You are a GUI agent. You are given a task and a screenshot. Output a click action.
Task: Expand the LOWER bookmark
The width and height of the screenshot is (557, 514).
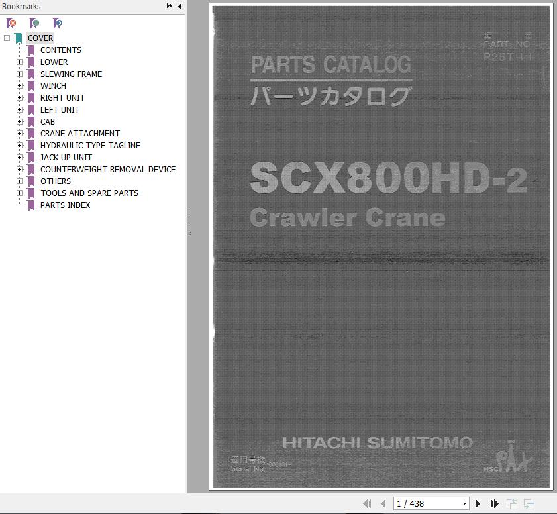click(19, 62)
